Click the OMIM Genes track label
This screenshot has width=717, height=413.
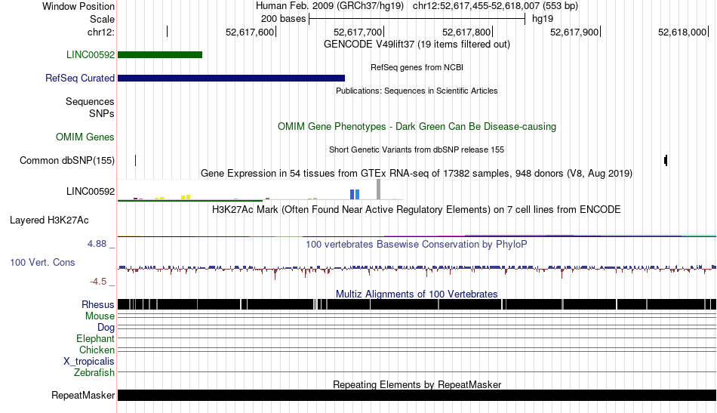coord(85,137)
